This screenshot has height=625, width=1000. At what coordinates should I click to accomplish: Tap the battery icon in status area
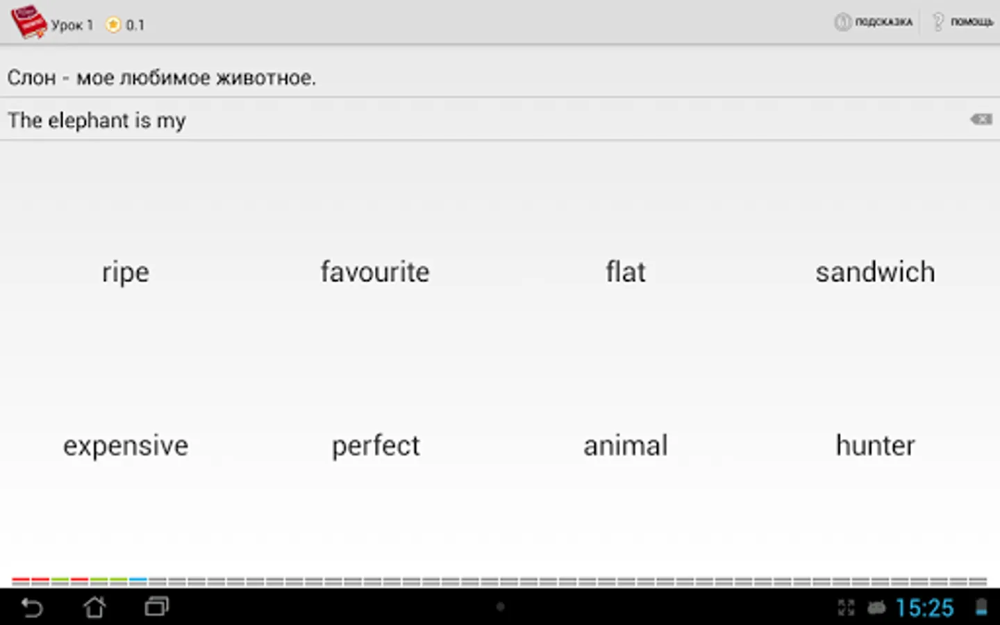pyautogui.click(x=981, y=608)
